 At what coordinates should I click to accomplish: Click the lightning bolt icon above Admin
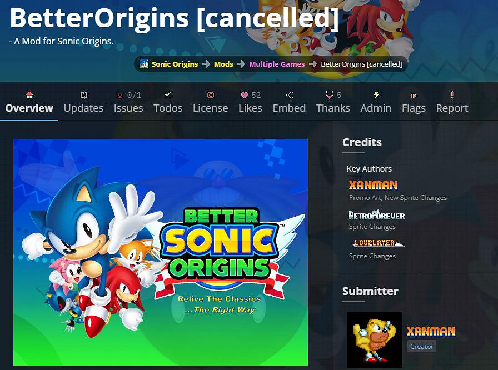pos(376,94)
